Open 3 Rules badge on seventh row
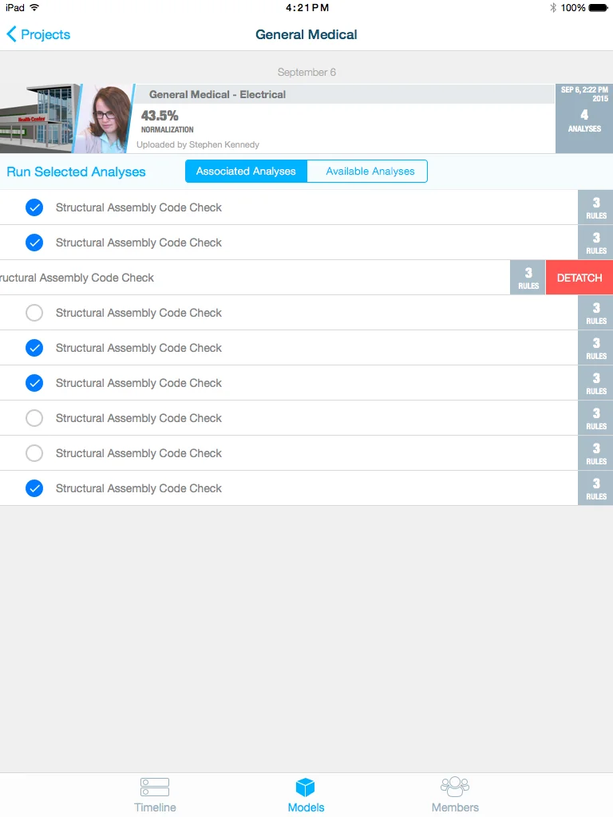Screen dimensions: 613x817 [595, 418]
